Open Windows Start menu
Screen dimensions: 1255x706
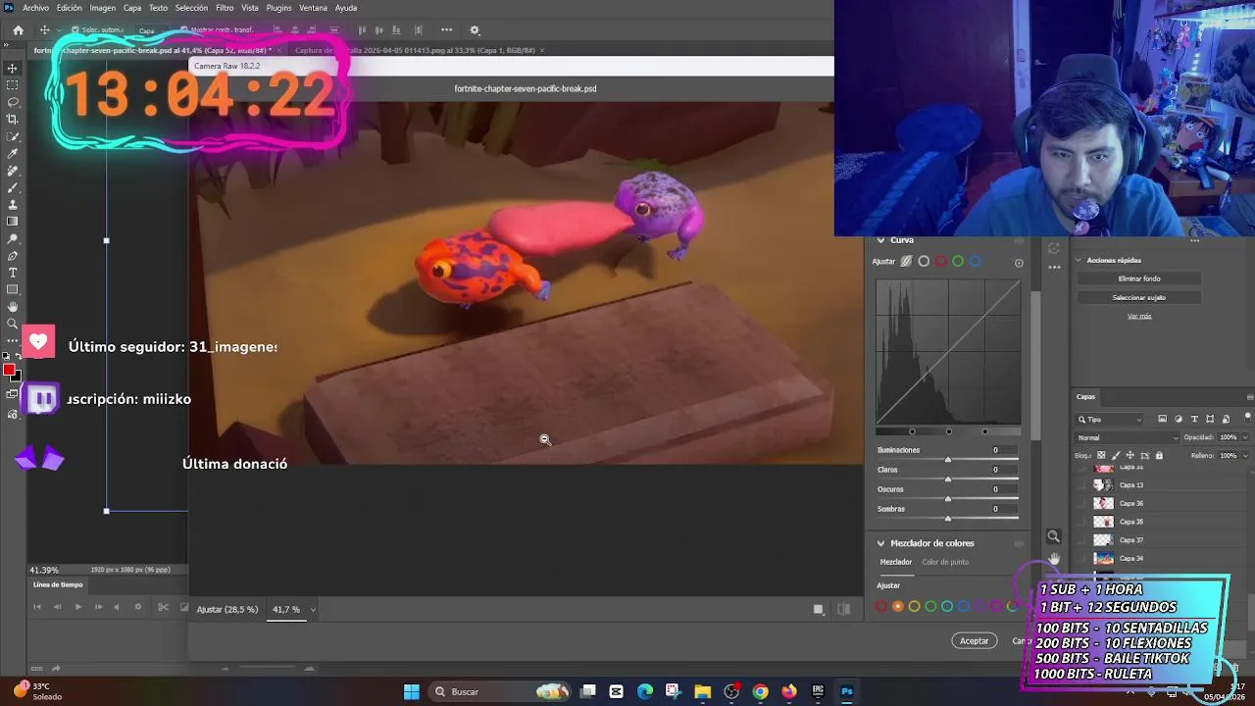pos(412,691)
